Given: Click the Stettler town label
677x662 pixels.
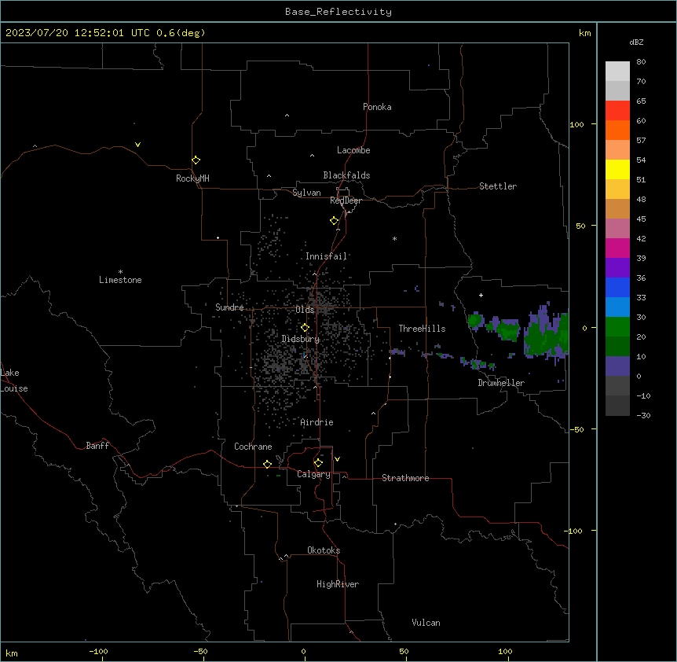Looking at the screenshot, I should [498, 186].
